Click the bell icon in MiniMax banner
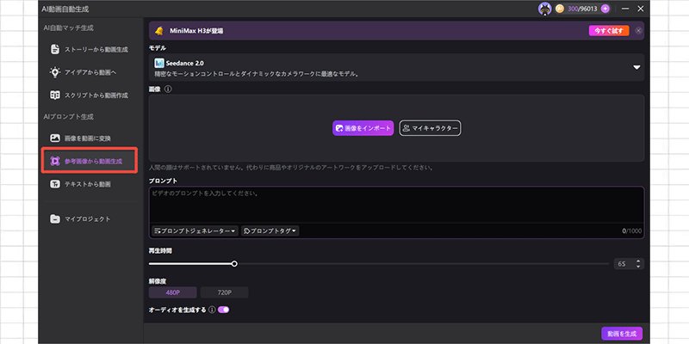This screenshot has height=344, width=689. pyautogui.click(x=159, y=31)
